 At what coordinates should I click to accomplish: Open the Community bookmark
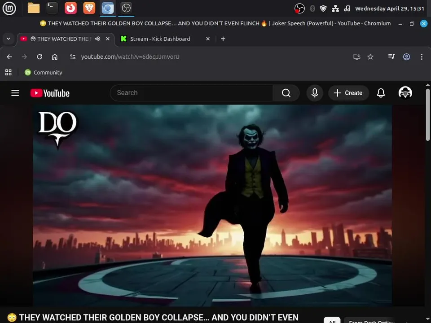pyautogui.click(x=44, y=72)
